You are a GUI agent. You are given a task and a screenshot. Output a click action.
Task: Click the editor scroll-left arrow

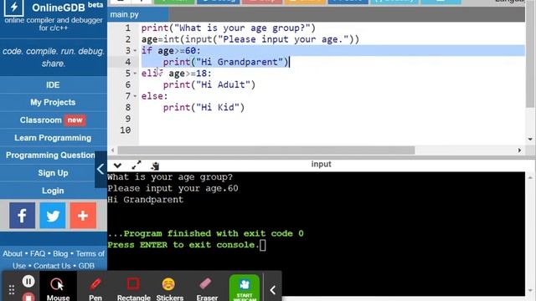[x=112, y=150]
